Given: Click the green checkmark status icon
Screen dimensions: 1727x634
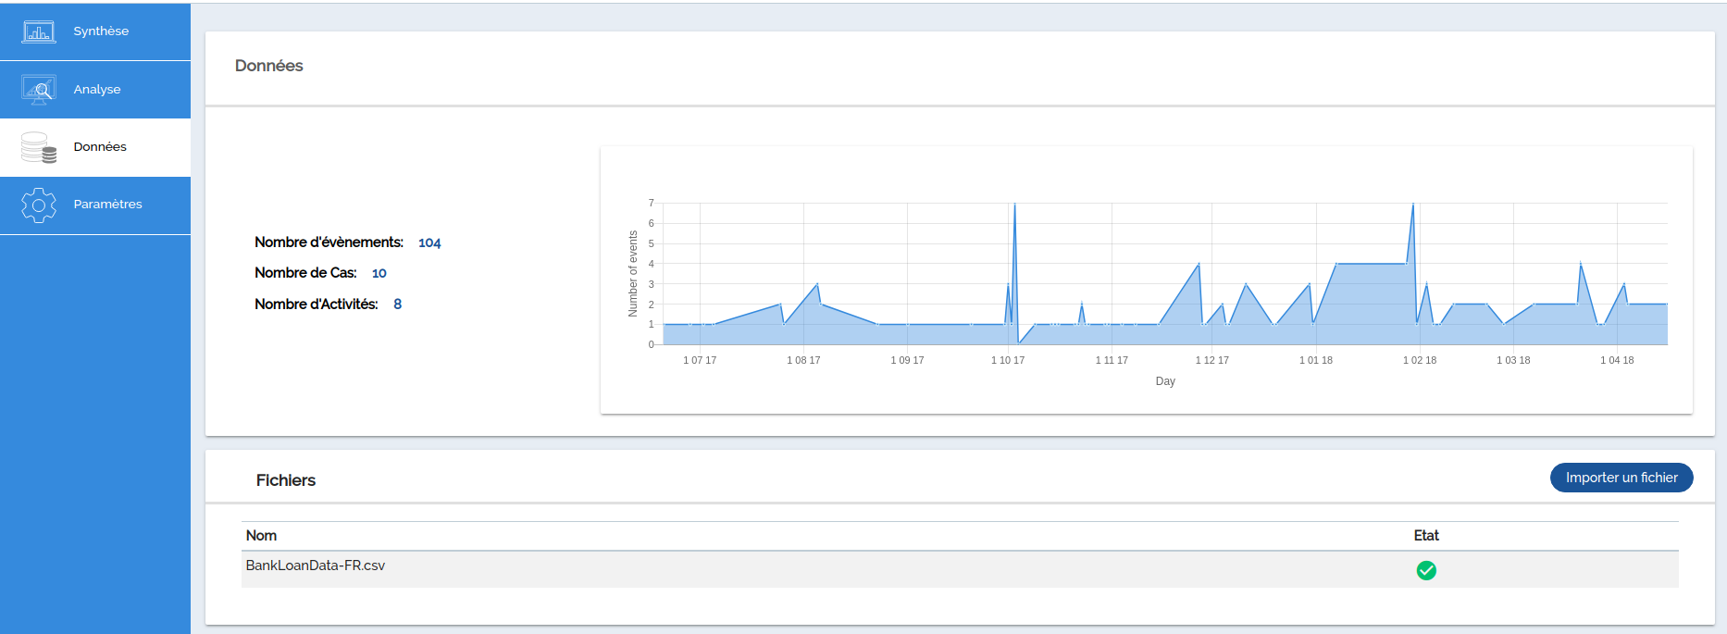Looking at the screenshot, I should pyautogui.click(x=1426, y=570).
